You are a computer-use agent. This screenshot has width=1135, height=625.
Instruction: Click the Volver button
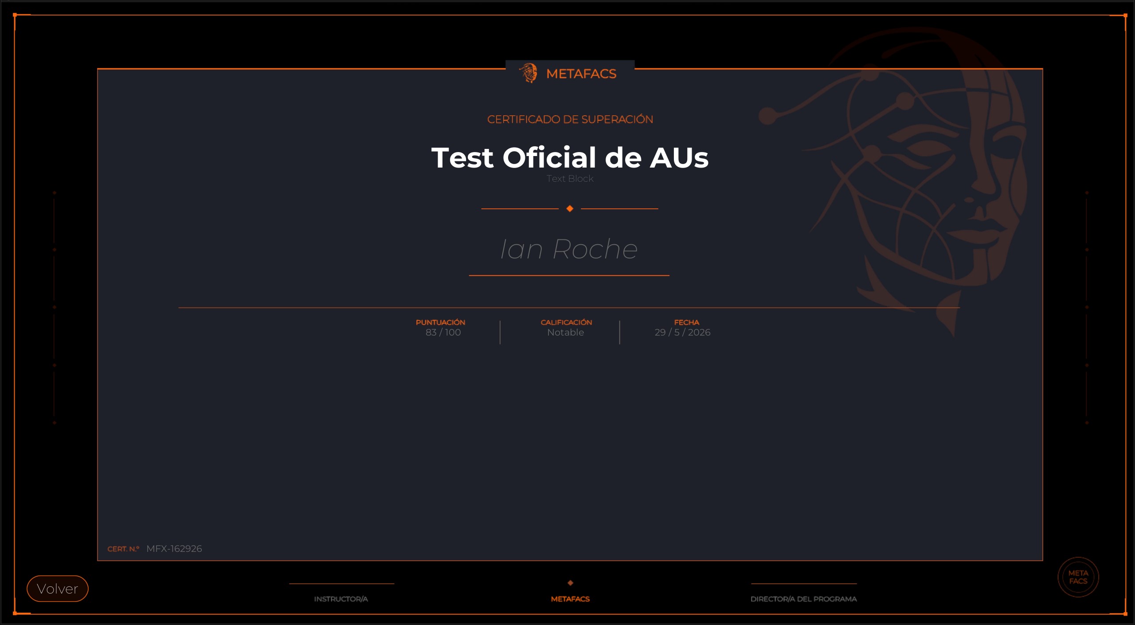58,589
